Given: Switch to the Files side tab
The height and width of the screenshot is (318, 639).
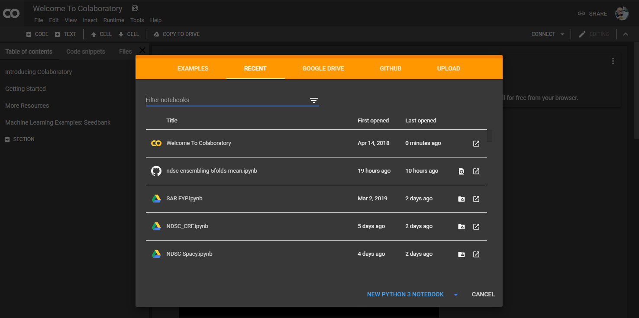Looking at the screenshot, I should [125, 51].
